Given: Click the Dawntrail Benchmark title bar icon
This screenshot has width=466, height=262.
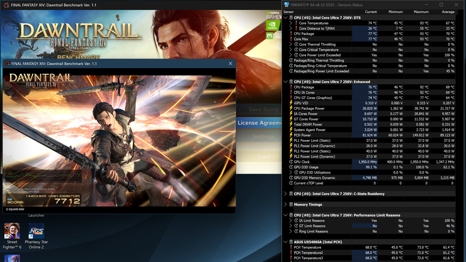Looking at the screenshot, I should pyautogui.click(x=6, y=5).
